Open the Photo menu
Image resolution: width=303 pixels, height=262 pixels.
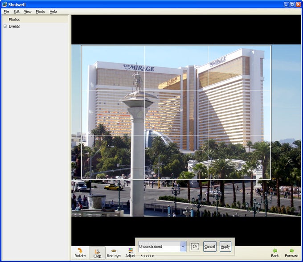[x=41, y=12]
